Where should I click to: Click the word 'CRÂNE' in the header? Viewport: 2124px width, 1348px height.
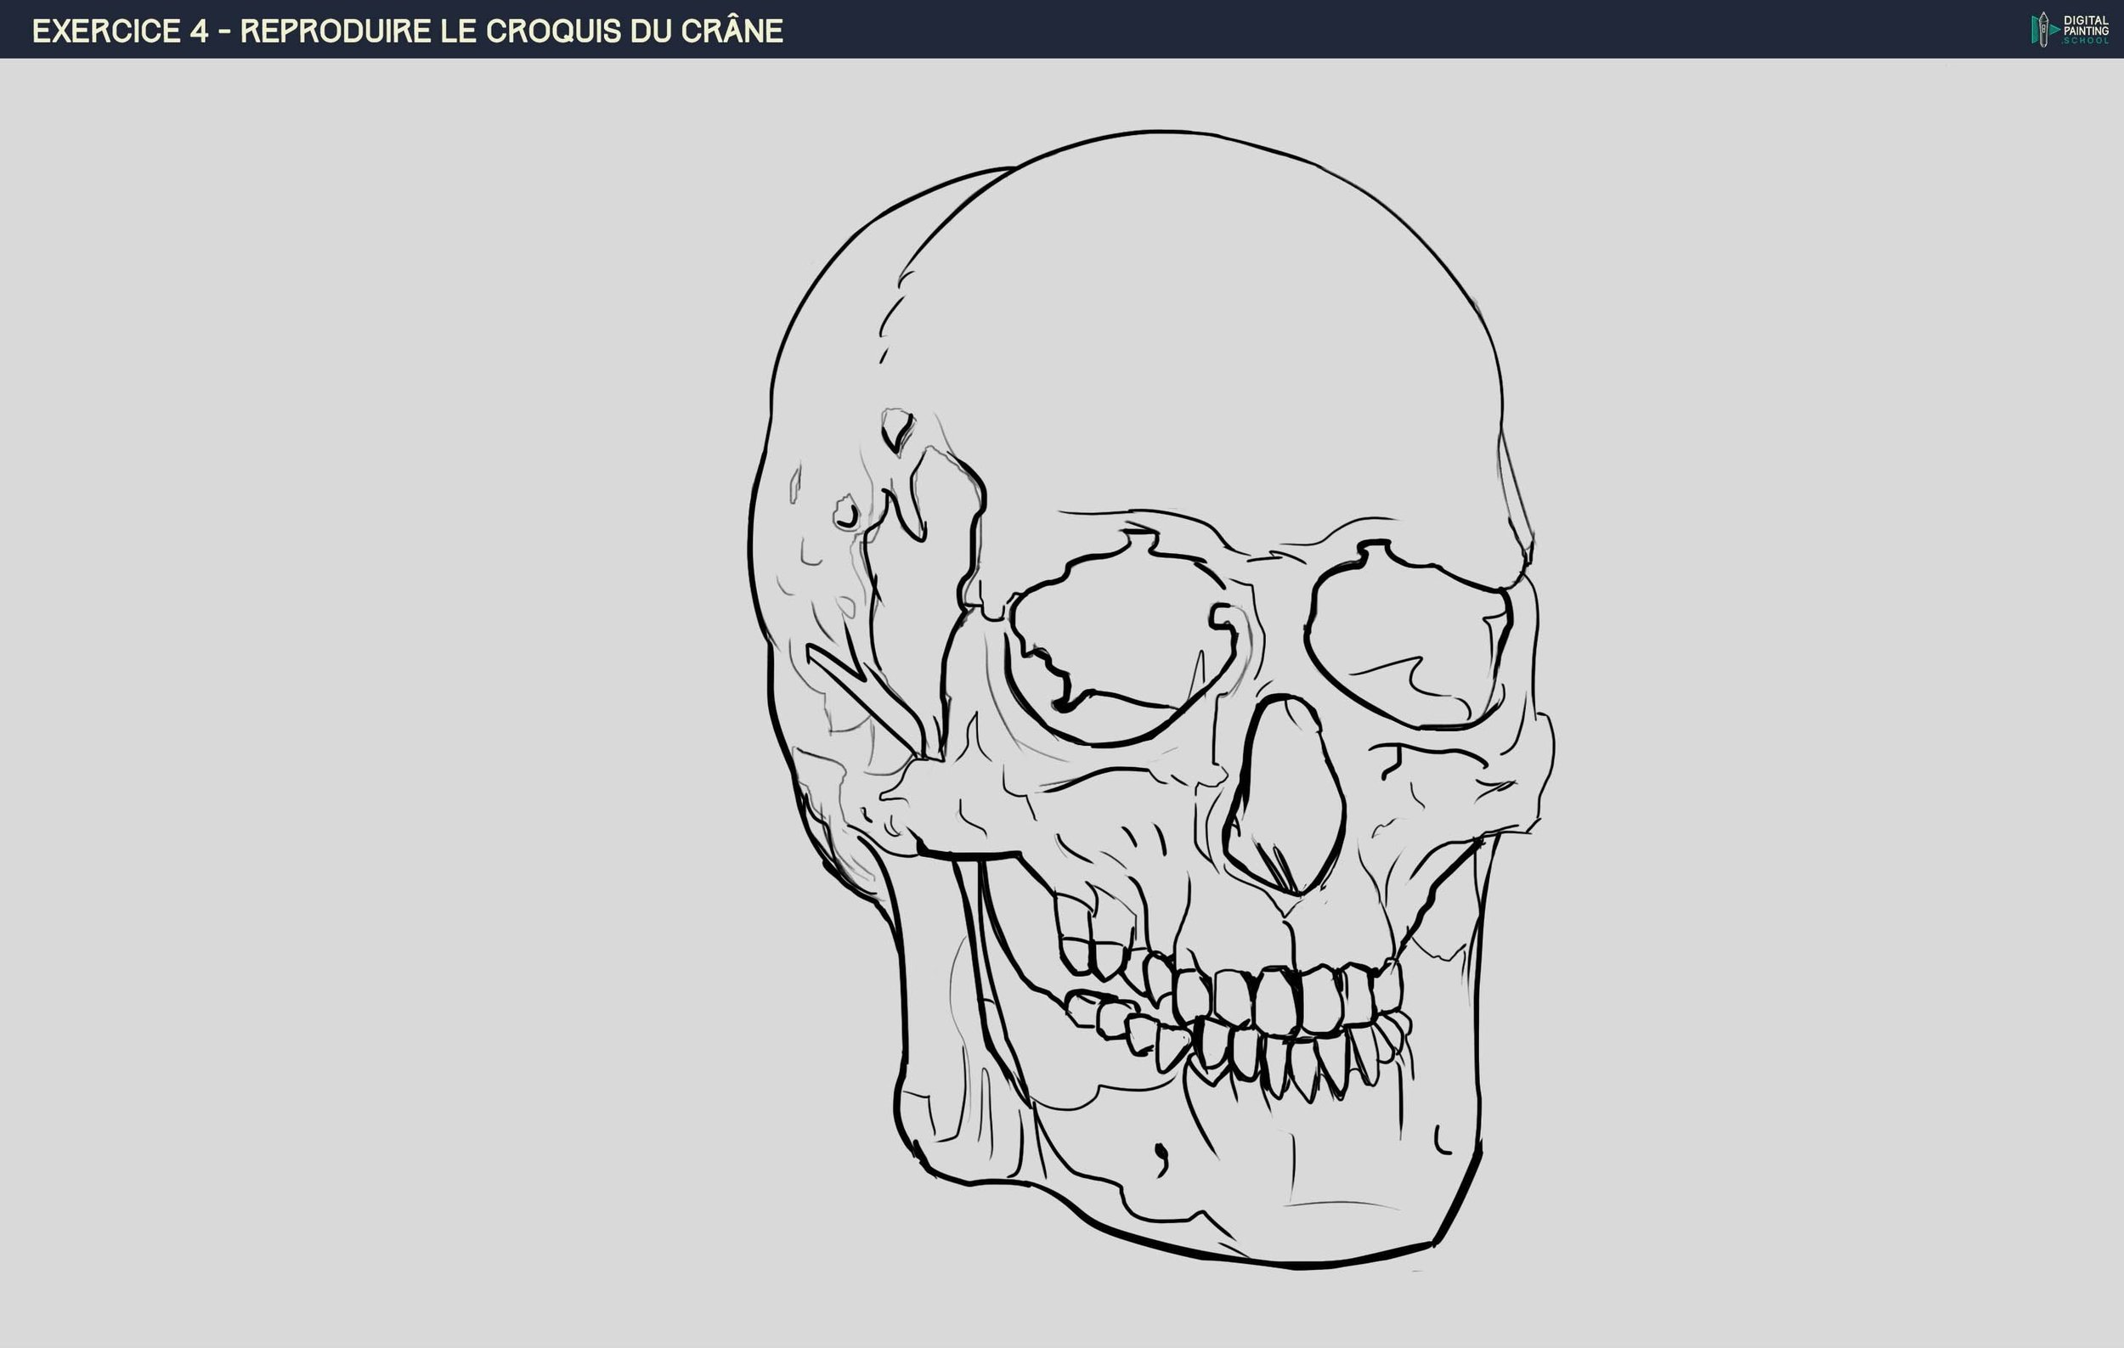[732, 31]
